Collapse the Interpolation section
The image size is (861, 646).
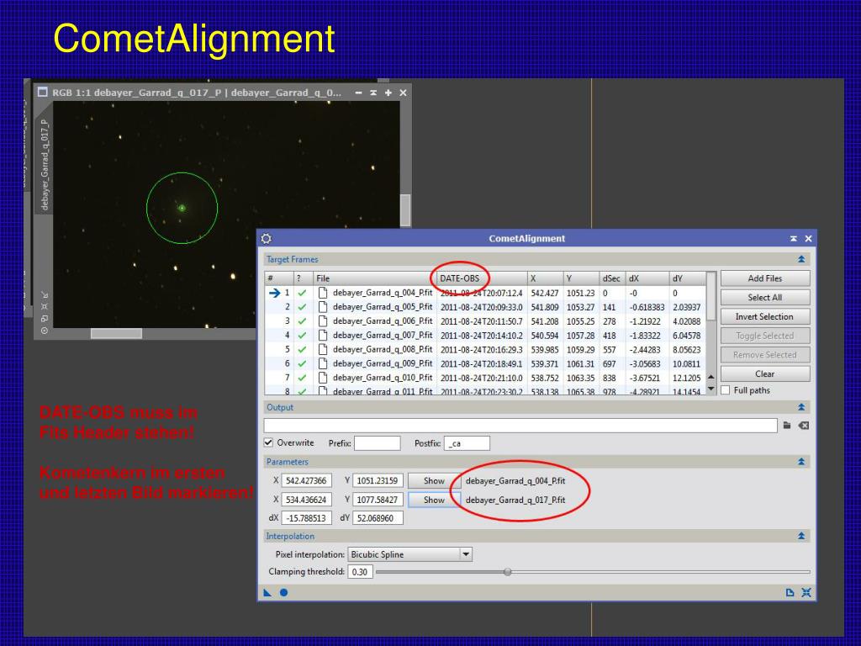click(801, 536)
